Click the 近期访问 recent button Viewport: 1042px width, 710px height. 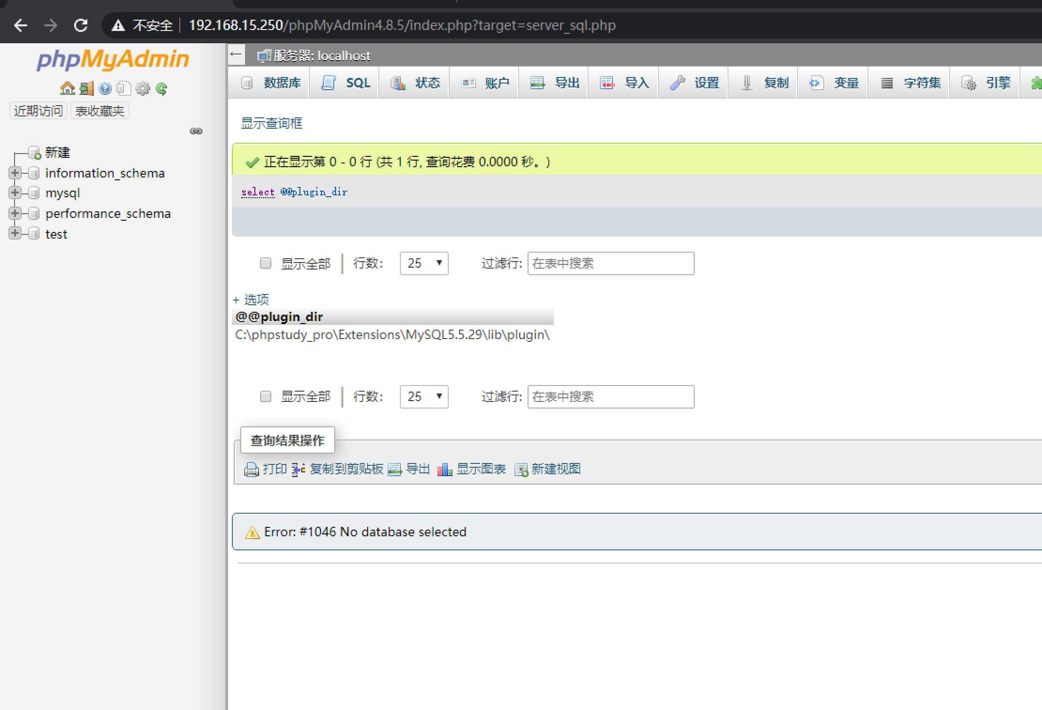[38, 111]
